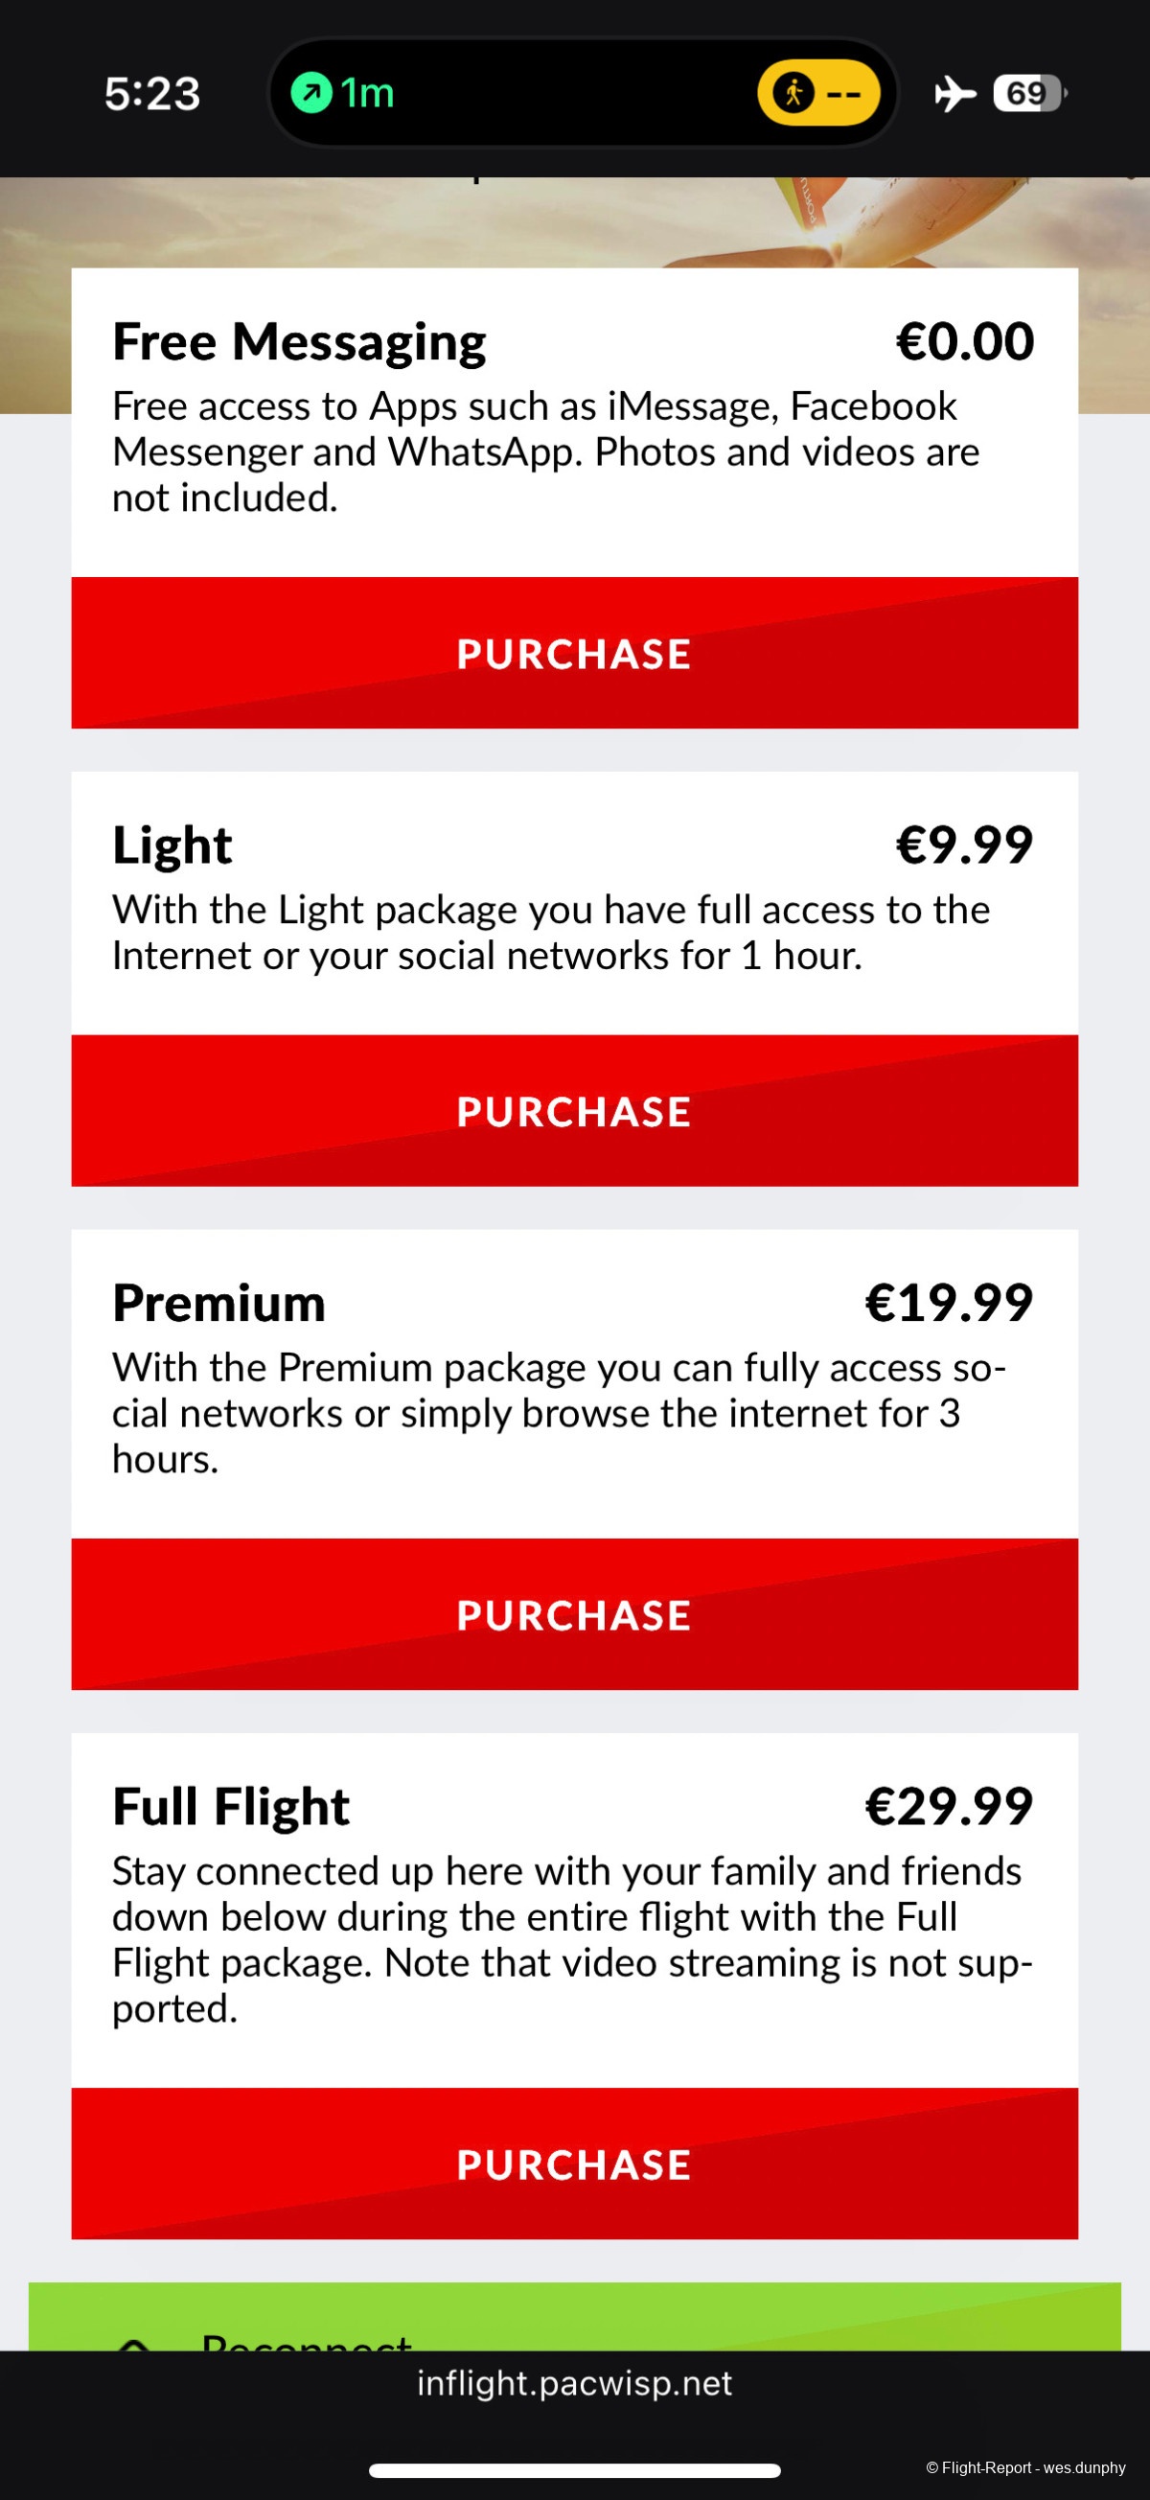Tap the 1m navigation distance label
The image size is (1150, 2500).
pyautogui.click(x=367, y=93)
